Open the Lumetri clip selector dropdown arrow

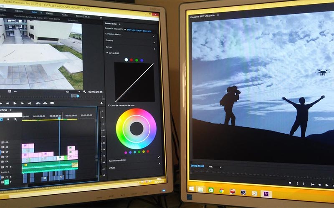coord(125,30)
